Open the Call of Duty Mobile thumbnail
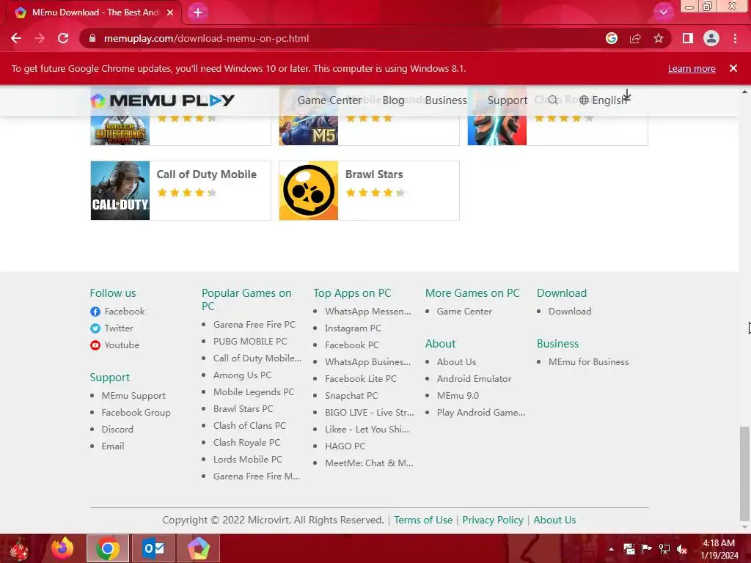Screen dimensions: 751x563 click(x=120, y=191)
